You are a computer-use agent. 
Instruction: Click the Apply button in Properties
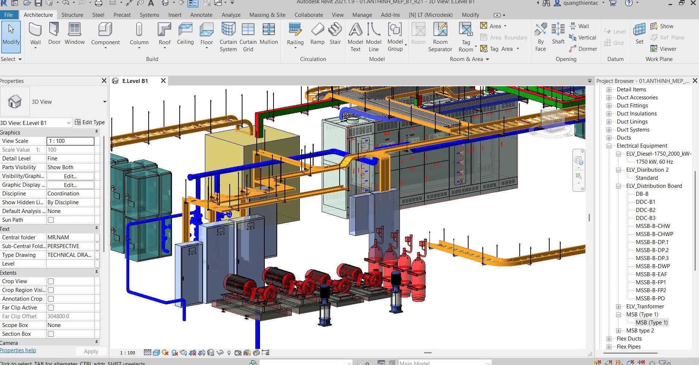tap(91, 351)
